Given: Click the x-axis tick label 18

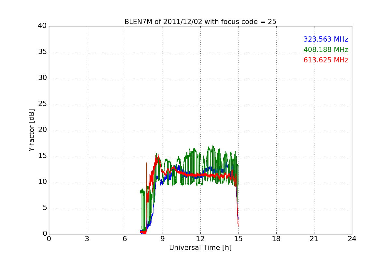Looking at the screenshot, I should point(276,239).
